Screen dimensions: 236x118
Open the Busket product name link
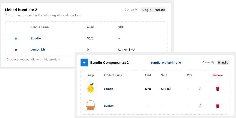click(x=109, y=106)
